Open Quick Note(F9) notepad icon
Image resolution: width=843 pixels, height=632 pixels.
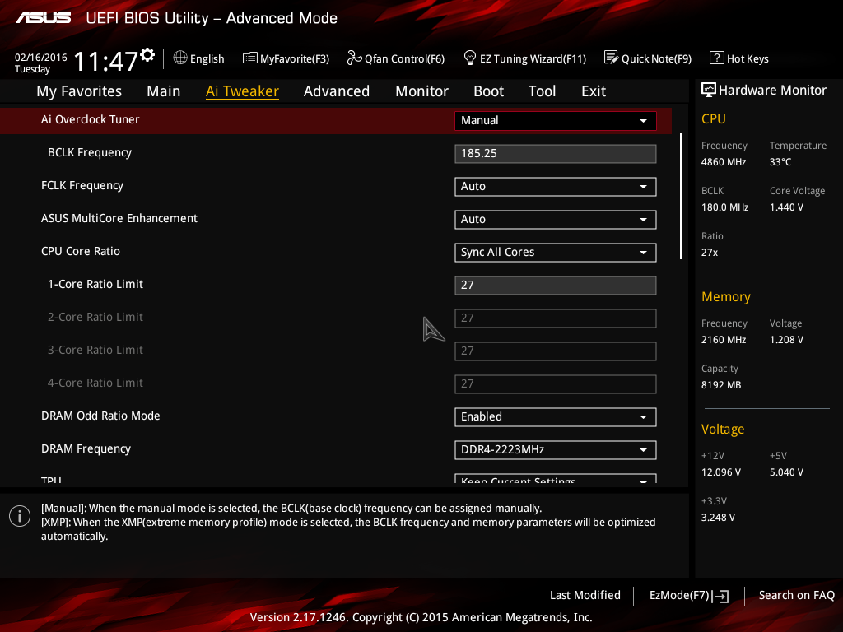[611, 58]
